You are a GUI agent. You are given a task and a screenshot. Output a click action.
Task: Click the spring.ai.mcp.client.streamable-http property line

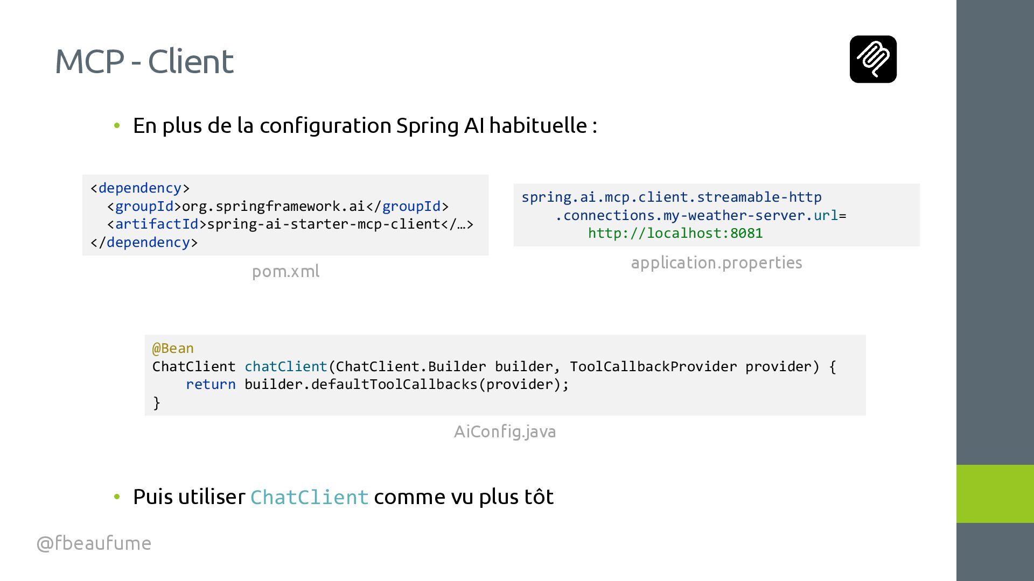point(671,197)
